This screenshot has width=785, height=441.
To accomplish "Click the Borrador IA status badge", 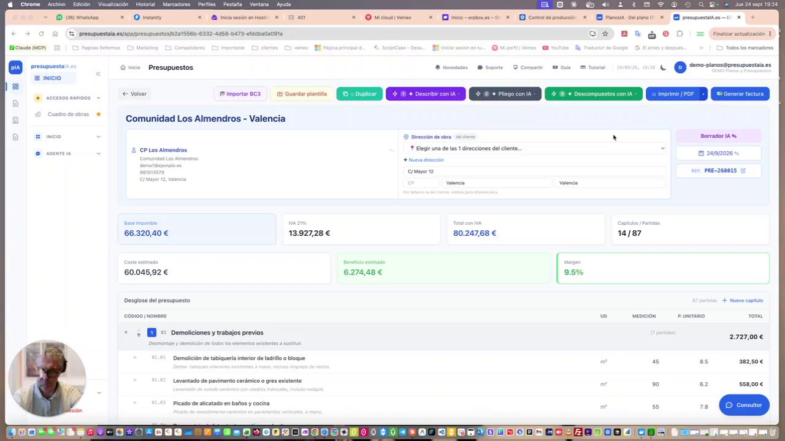I will click(718, 136).
